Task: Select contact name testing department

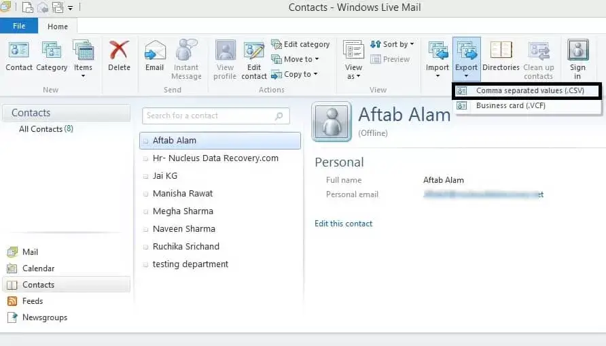Action: click(x=190, y=264)
